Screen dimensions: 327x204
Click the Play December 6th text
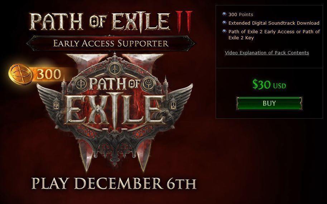pos(114,183)
